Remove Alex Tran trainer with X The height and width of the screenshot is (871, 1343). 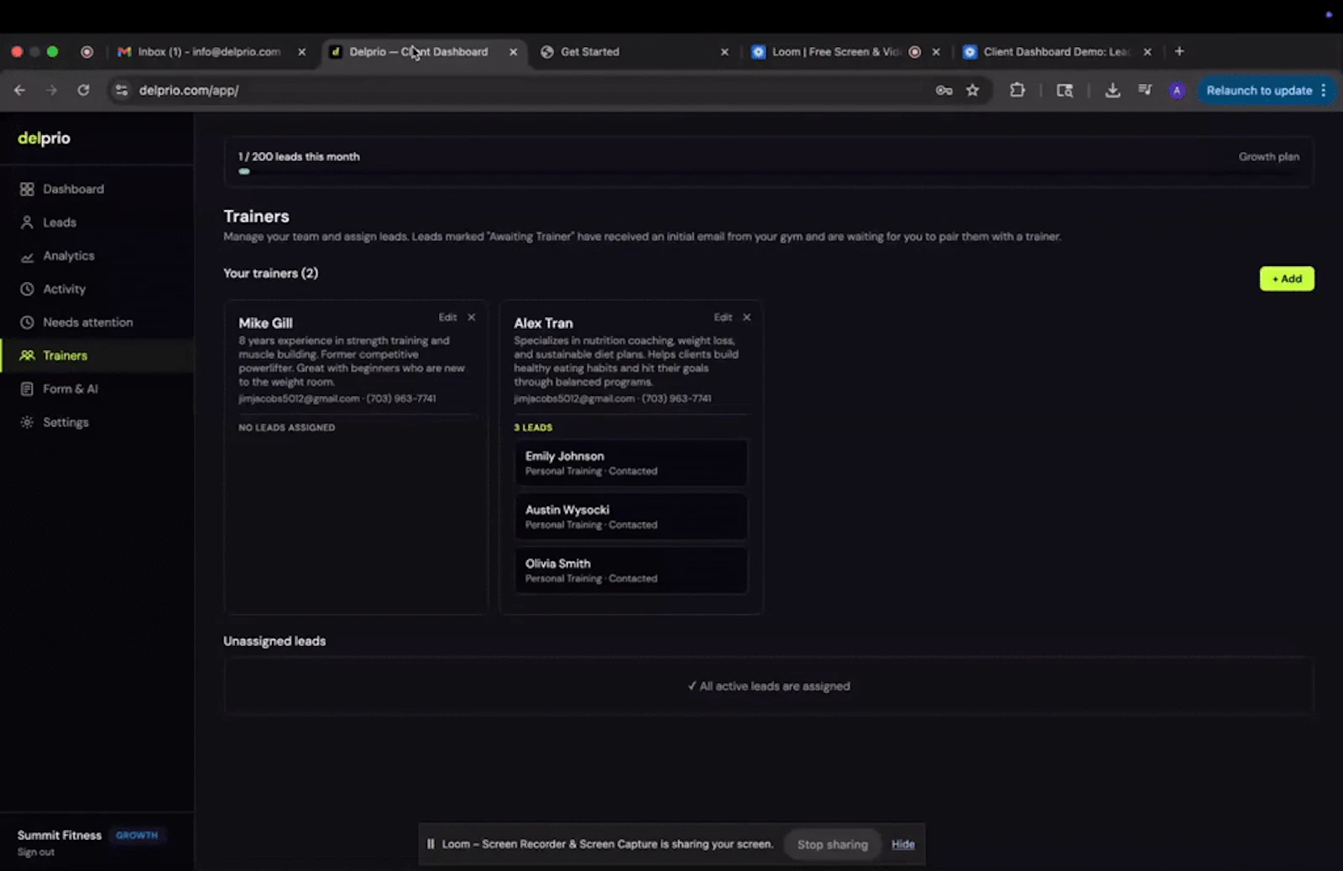click(747, 317)
